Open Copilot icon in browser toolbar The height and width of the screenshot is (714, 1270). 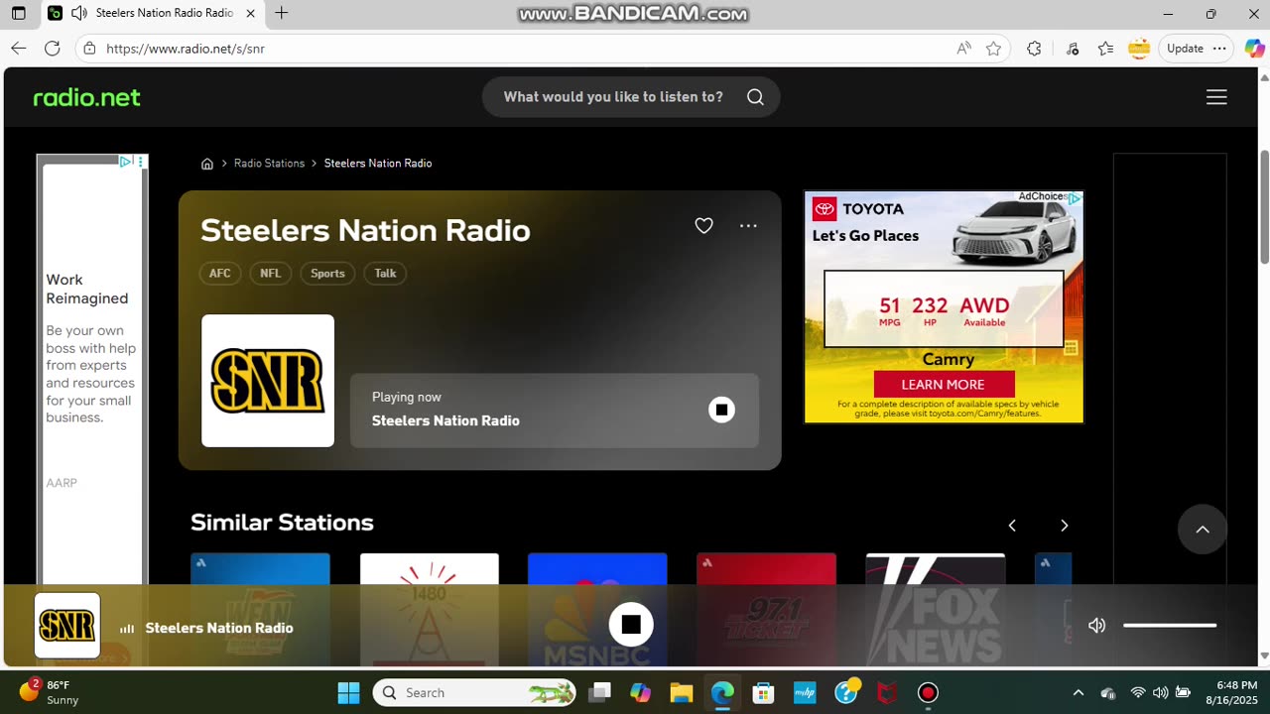pyautogui.click(x=1254, y=49)
